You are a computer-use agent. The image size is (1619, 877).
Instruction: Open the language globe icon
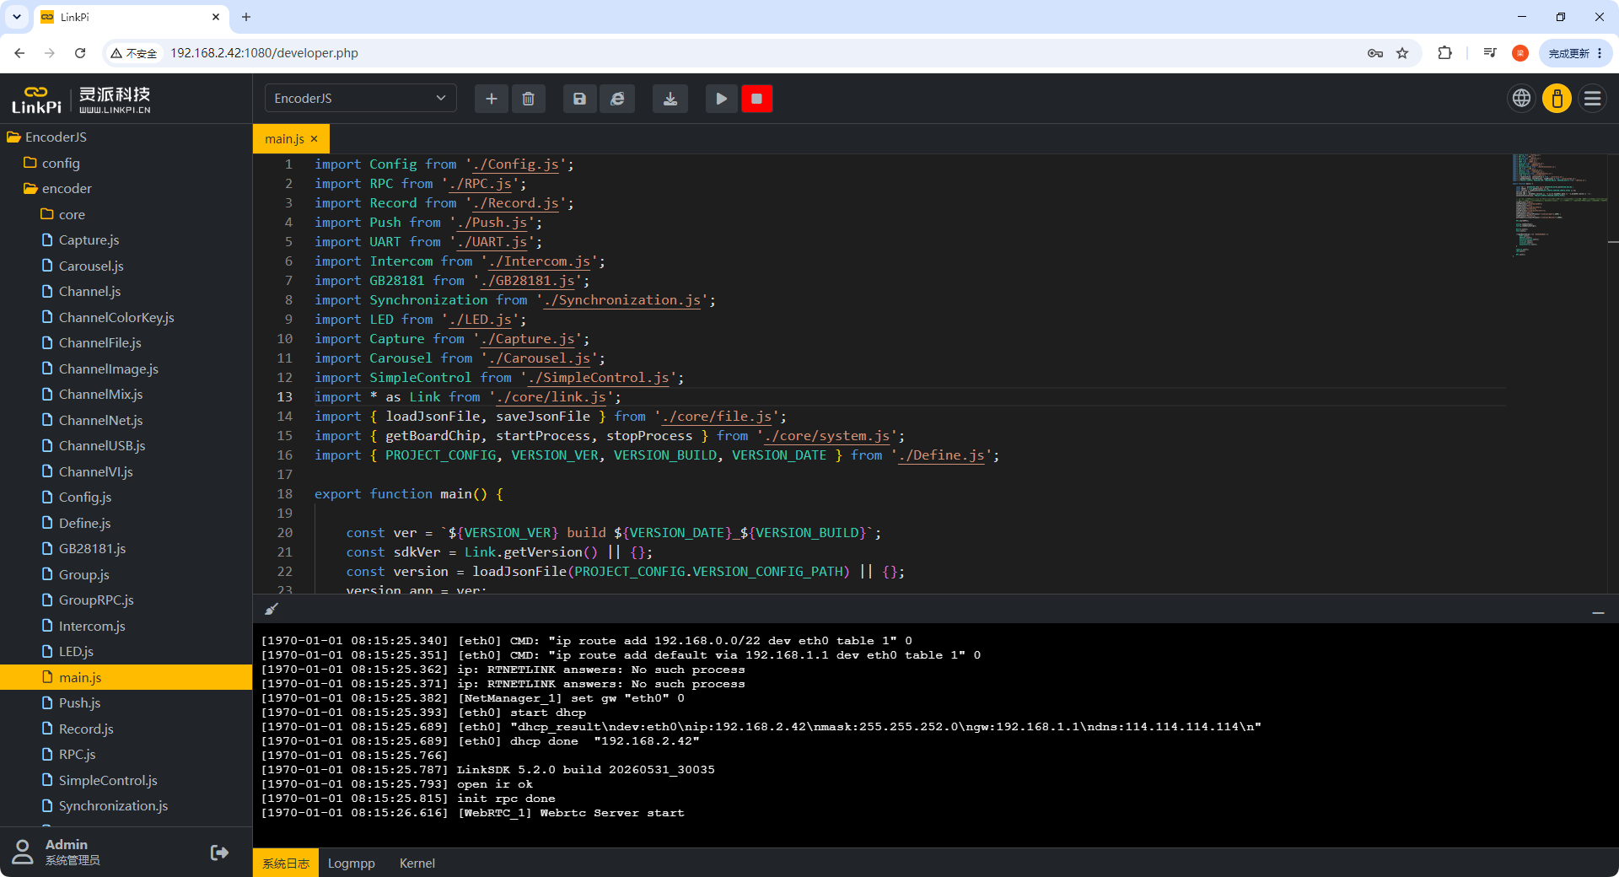click(1521, 99)
